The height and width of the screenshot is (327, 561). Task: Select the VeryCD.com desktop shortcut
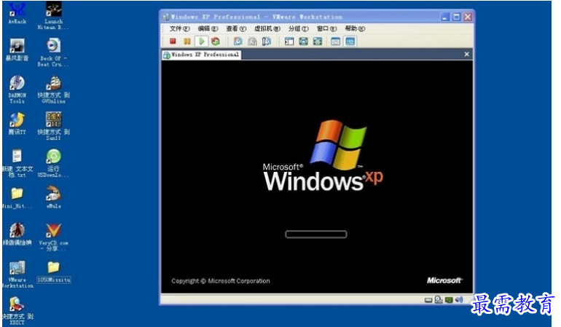pyautogui.click(x=53, y=237)
